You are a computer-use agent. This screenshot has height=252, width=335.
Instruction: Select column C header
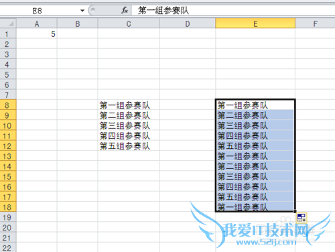129,23
